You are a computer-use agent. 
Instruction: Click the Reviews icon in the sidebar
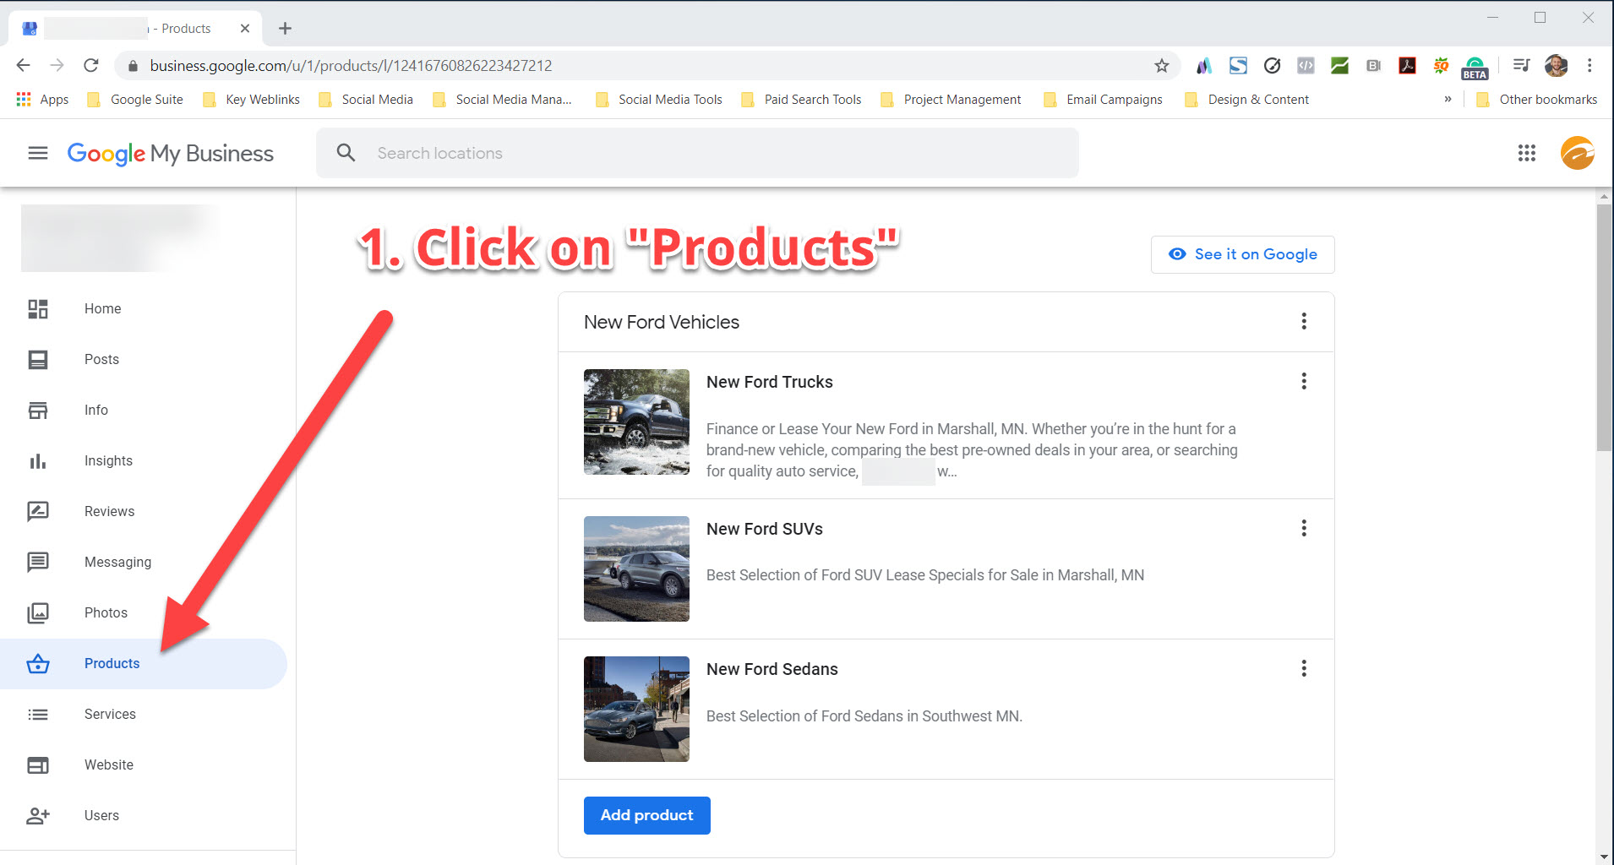(x=38, y=511)
